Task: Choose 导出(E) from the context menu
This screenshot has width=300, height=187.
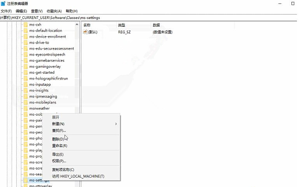Action: pyautogui.click(x=58, y=154)
